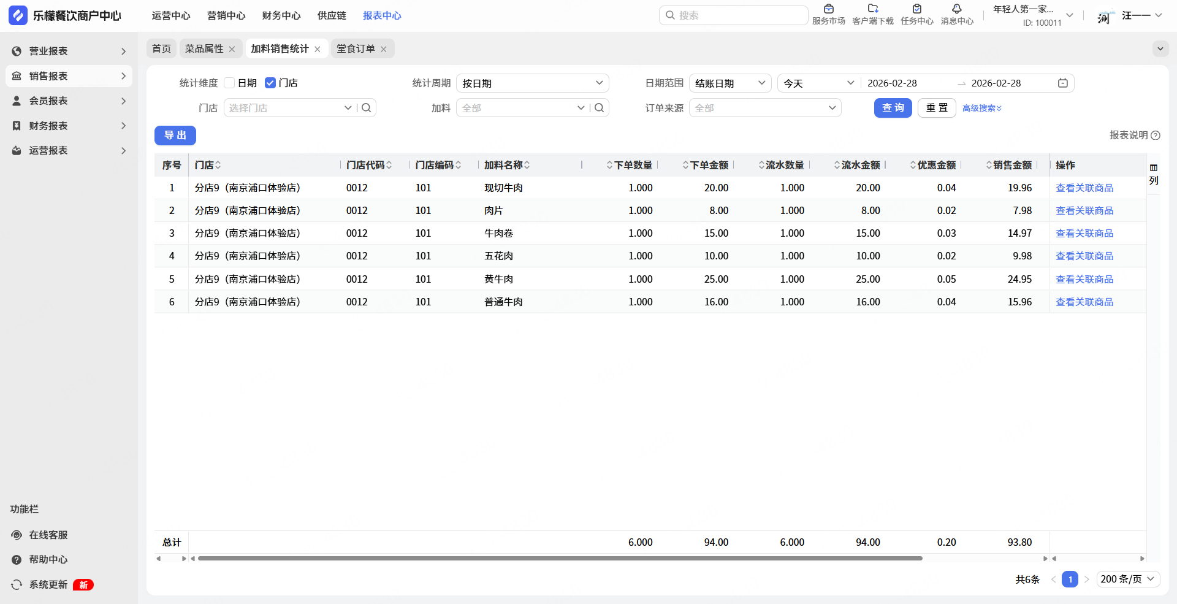Viewport: 1177px width, 604px height.
Task: Open the 消息中心 notification bell
Action: pyautogui.click(x=956, y=9)
